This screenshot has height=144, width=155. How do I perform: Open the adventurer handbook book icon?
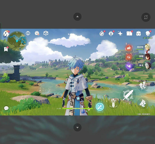coord(129,33)
